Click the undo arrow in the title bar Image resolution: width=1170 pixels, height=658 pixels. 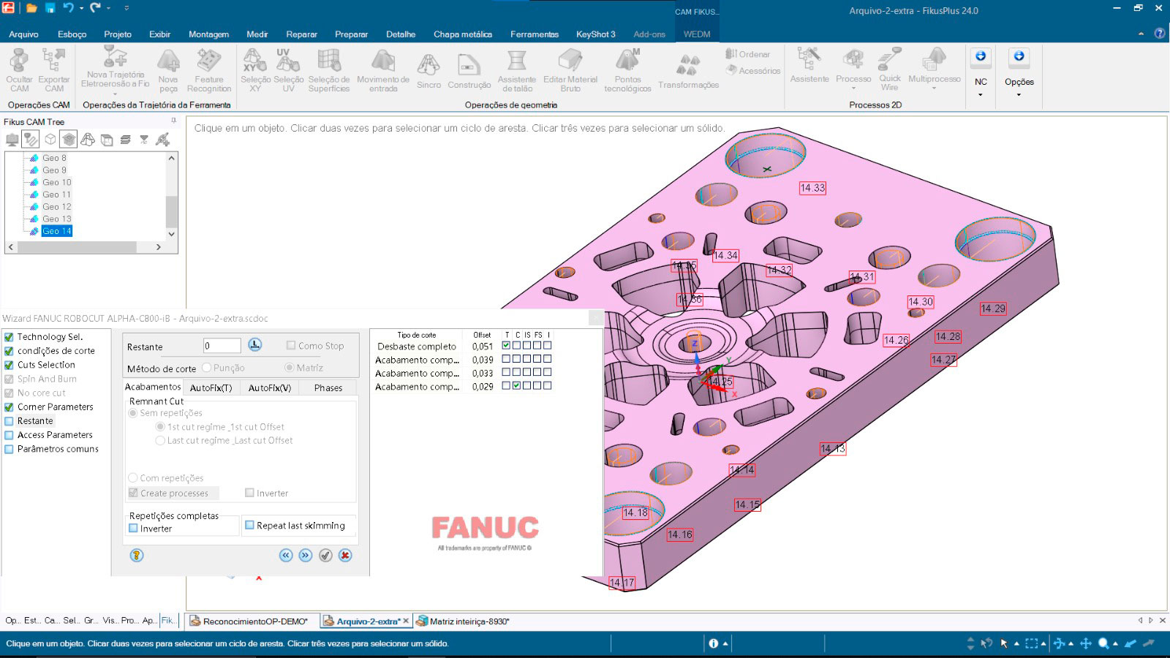[x=68, y=8]
